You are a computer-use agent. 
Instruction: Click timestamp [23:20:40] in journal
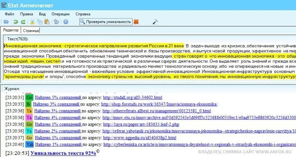point(15,144)
